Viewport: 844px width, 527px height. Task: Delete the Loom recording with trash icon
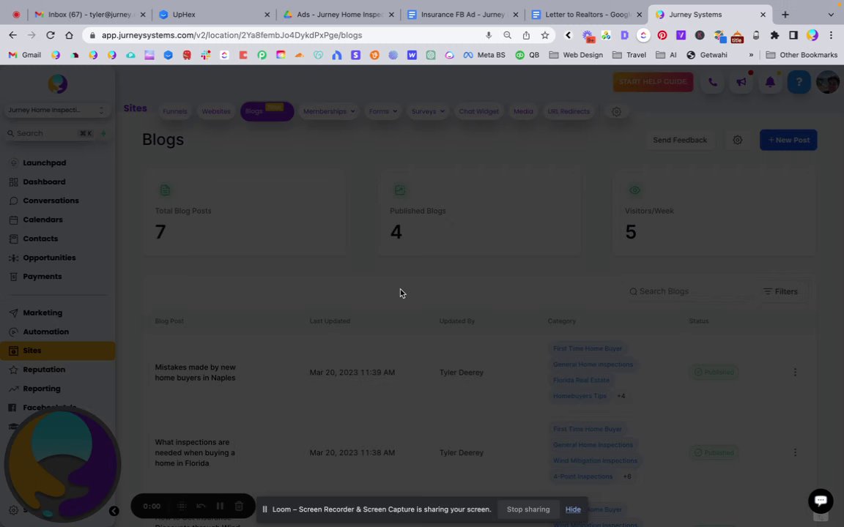[239, 506]
